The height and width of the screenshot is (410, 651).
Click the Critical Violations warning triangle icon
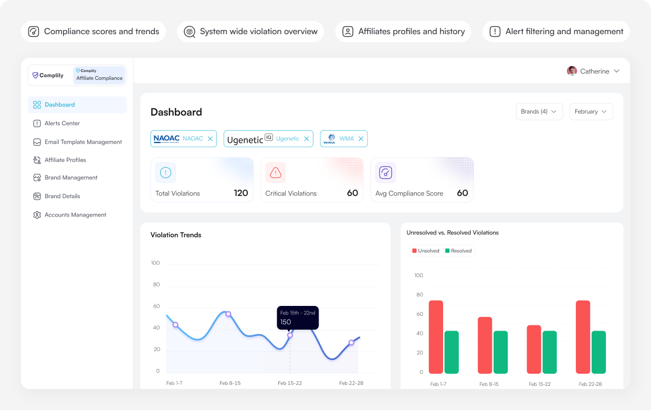tap(276, 172)
